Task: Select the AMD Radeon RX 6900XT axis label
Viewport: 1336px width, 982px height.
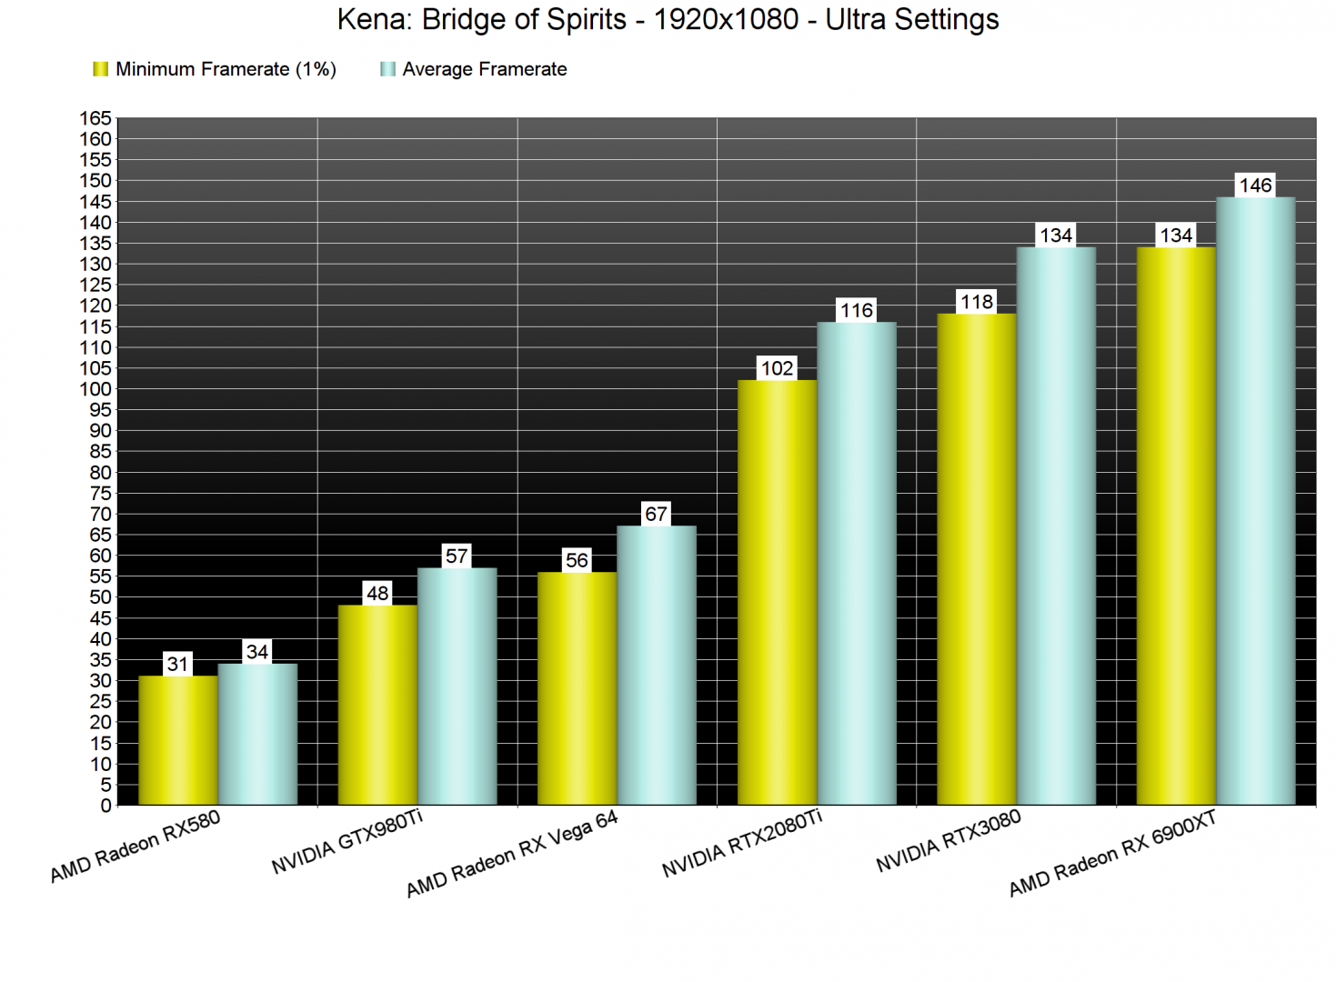Action: click(1112, 853)
